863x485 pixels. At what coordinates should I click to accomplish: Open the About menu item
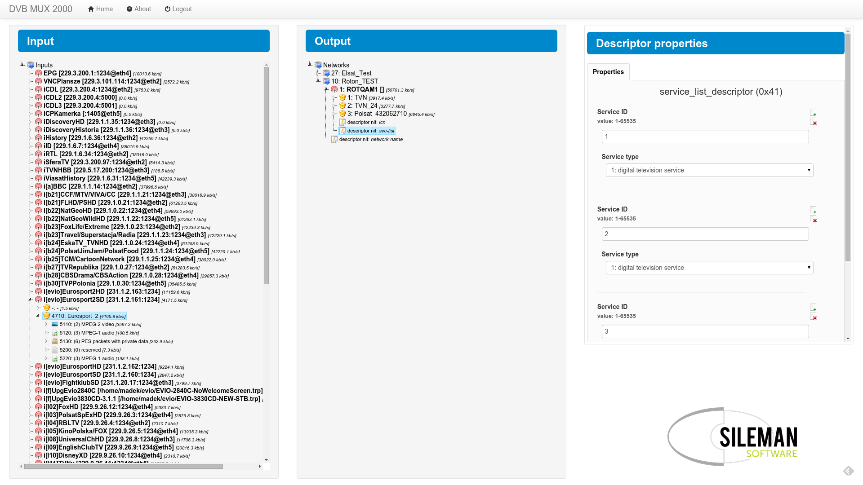(x=138, y=9)
